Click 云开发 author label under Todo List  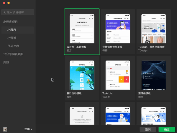pyautogui.click(x=106, y=97)
